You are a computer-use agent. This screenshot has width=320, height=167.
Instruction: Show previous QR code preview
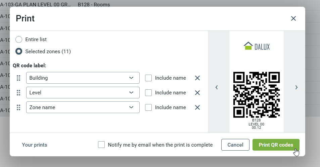tap(217, 87)
